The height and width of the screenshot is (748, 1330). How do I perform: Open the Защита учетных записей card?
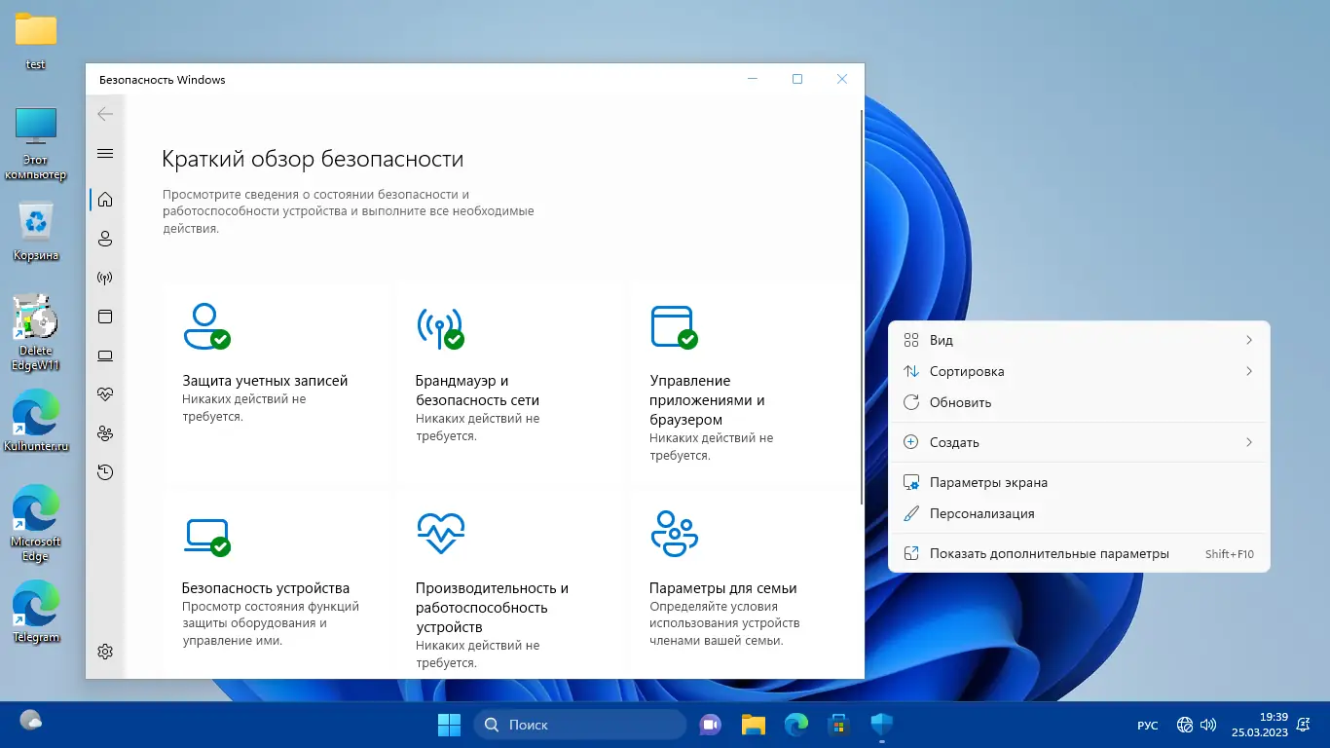(x=277, y=384)
